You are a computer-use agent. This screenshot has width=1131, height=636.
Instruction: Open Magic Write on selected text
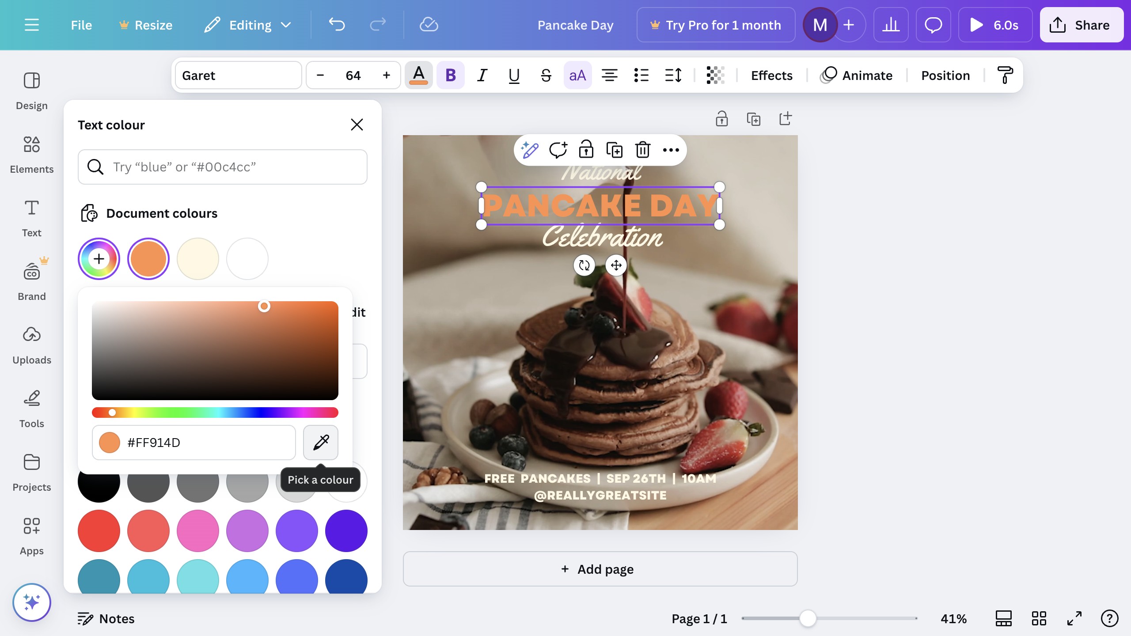(529, 150)
